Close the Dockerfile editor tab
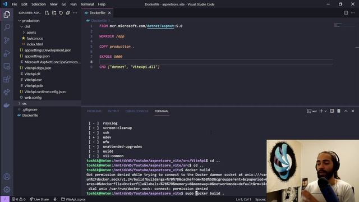359x202 pixels. pyautogui.click(x=109, y=13)
